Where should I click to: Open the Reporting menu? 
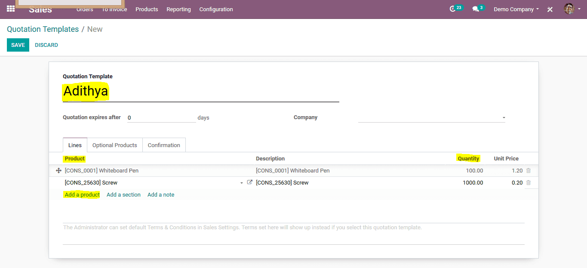[x=178, y=9]
